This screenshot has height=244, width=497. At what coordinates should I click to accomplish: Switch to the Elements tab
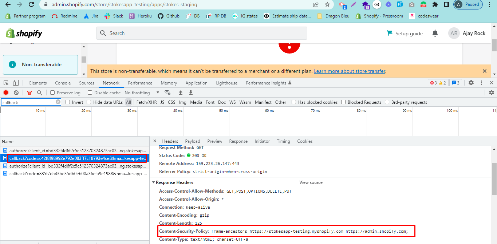click(38, 83)
